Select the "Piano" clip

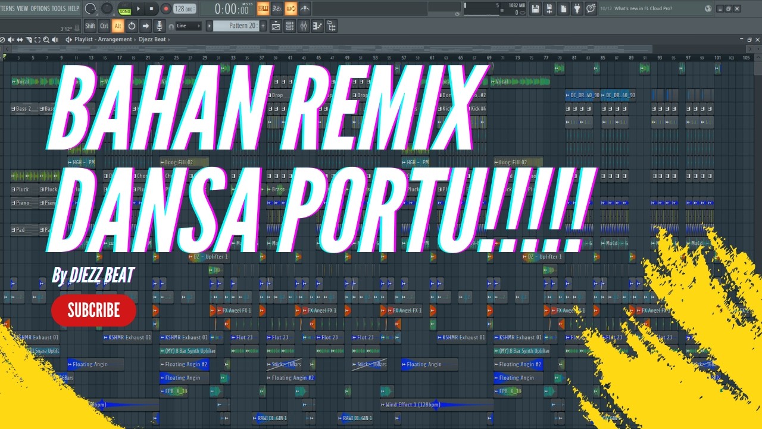pos(24,203)
